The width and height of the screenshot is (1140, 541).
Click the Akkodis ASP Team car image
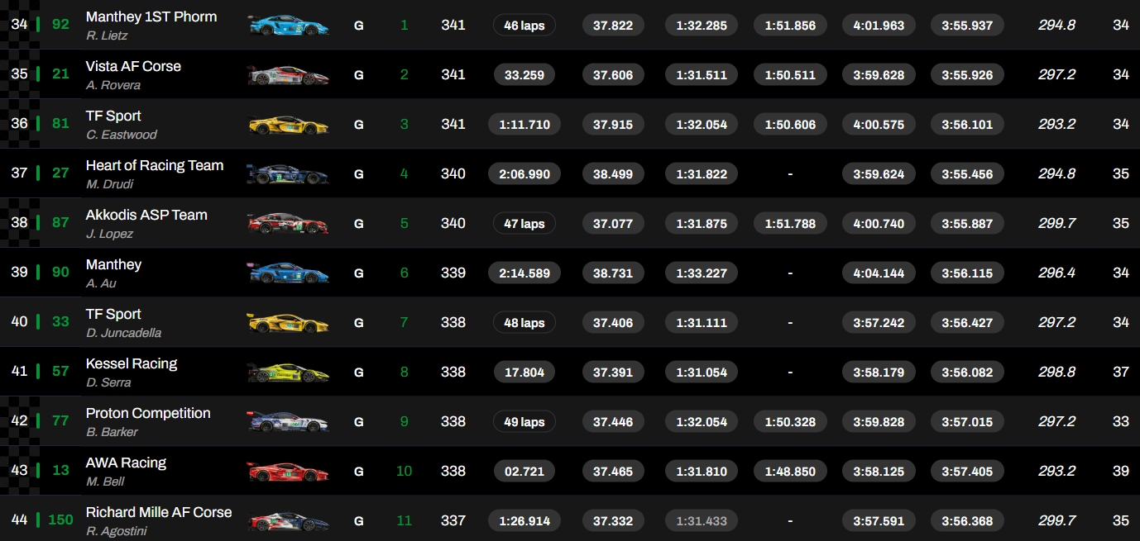coord(288,224)
